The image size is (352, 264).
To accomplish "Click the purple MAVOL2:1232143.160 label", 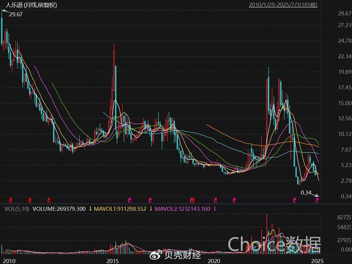I will [x=183, y=209].
